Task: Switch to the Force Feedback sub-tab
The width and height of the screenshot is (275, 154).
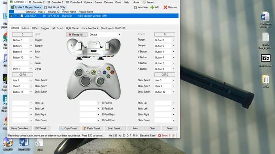Action: (x=90, y=28)
